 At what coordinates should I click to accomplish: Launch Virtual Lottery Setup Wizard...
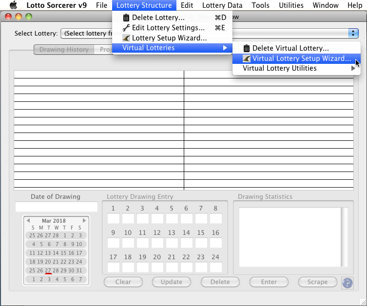coord(296,58)
